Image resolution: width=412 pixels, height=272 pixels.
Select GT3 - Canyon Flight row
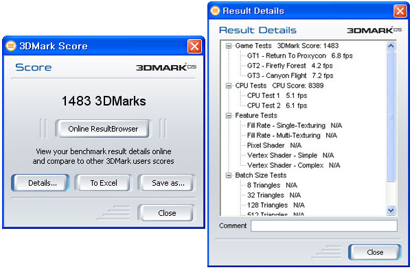click(x=290, y=76)
